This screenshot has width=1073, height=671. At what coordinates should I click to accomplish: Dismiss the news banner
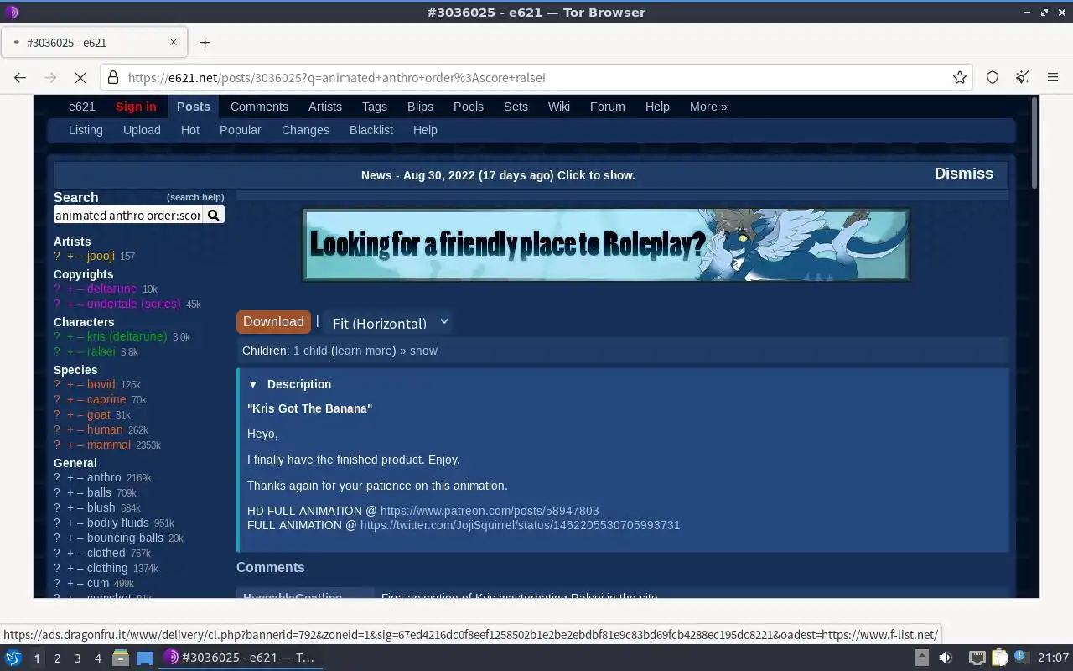click(x=964, y=174)
